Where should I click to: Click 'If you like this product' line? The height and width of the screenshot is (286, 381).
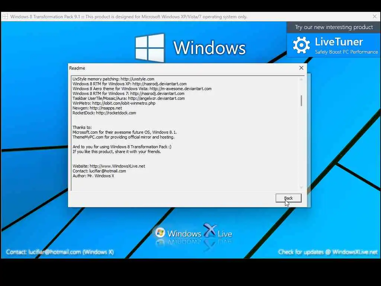(x=116, y=152)
